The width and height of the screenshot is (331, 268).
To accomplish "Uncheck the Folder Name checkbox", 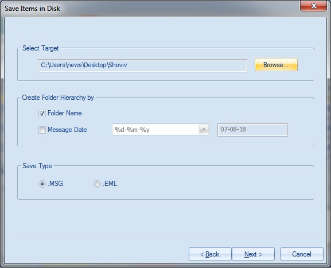I will point(42,113).
